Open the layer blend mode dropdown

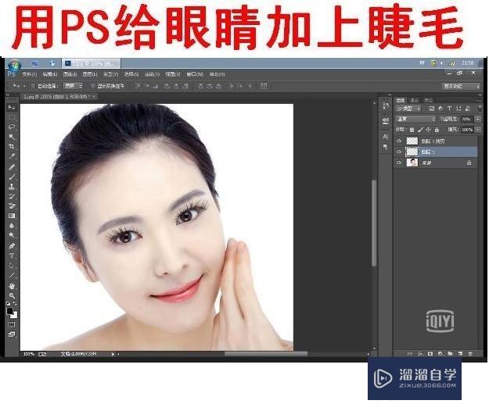click(x=415, y=120)
